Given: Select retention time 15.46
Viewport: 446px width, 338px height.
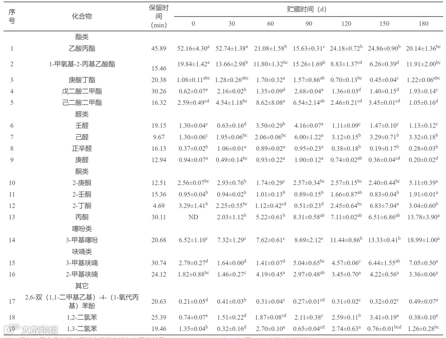Looking at the screenshot, I should pos(159,68).
